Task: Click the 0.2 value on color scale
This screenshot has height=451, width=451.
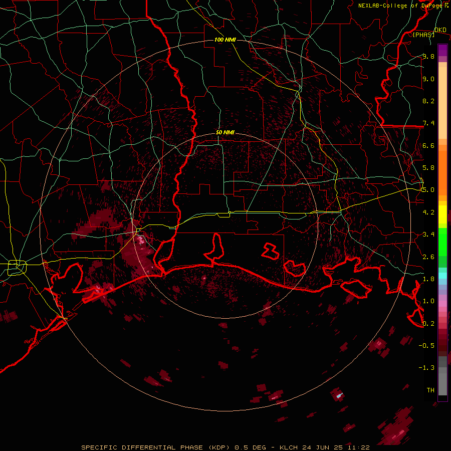Action: (428, 324)
